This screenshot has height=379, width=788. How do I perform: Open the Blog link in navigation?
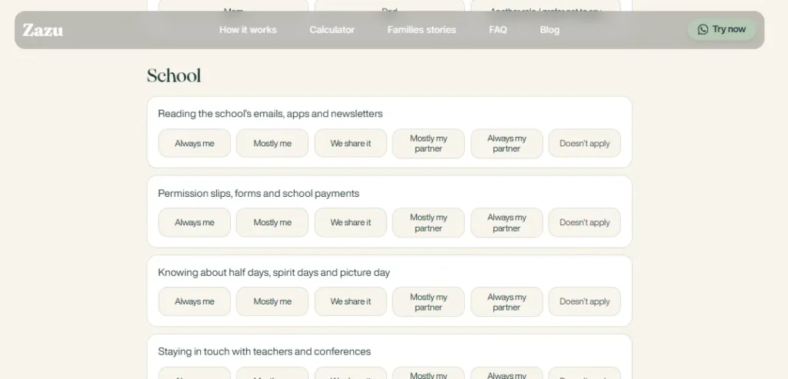click(x=549, y=30)
